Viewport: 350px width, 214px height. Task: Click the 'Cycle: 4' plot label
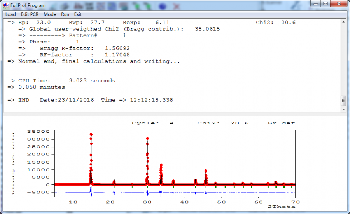point(153,123)
